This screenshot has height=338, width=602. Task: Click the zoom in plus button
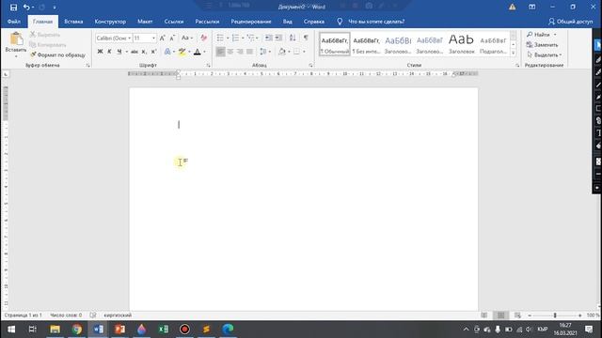pos(579,315)
